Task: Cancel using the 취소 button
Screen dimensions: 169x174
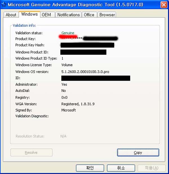Action: tap(121, 168)
